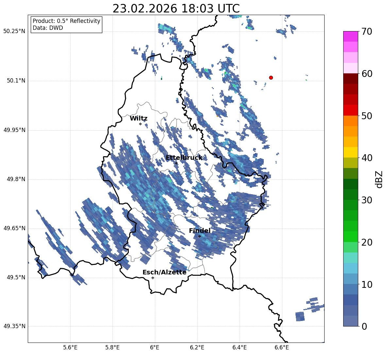Click the 6.6°E longitude label

(x=282, y=347)
